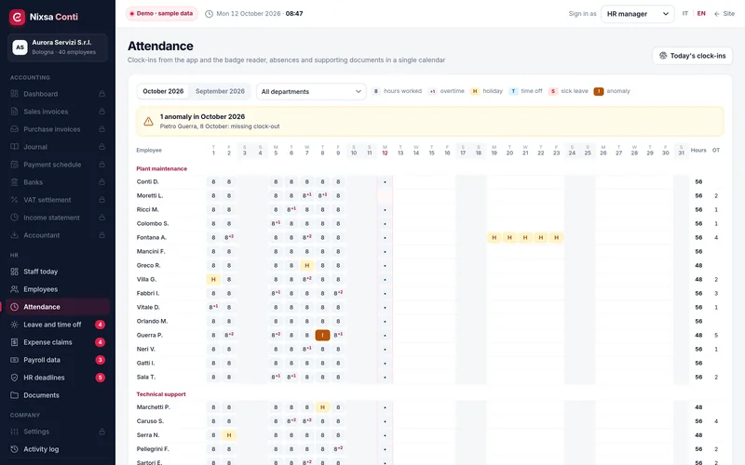Open Staff today from the sidebar icon
745x465 pixels.
(x=14, y=272)
